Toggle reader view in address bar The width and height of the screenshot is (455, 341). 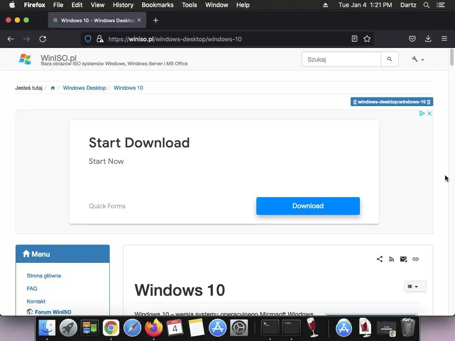click(x=354, y=39)
